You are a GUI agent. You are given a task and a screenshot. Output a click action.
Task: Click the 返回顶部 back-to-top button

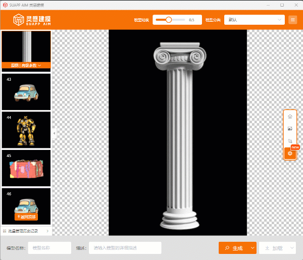(26, 216)
